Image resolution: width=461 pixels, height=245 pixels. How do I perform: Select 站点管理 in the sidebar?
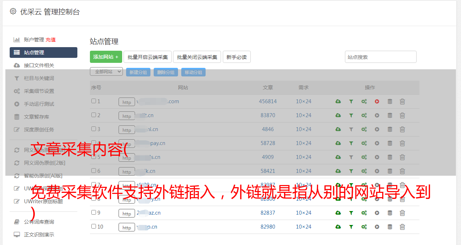pos(43,52)
